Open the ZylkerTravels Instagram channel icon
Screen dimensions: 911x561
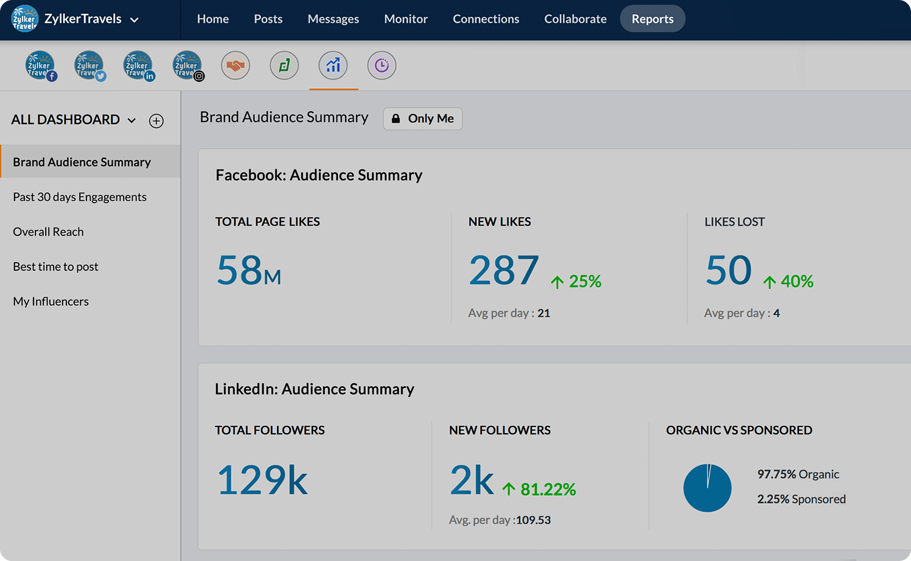click(x=187, y=66)
